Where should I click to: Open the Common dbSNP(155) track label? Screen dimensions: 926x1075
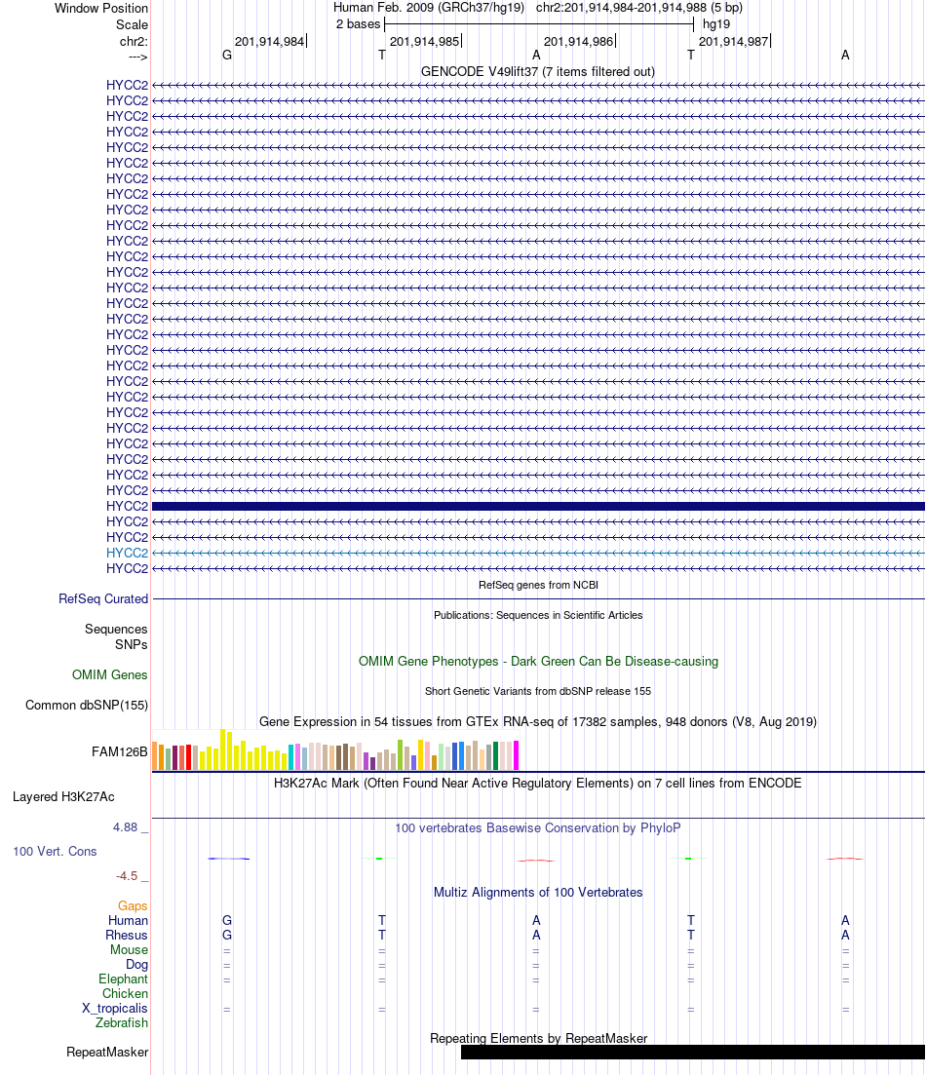tap(87, 705)
